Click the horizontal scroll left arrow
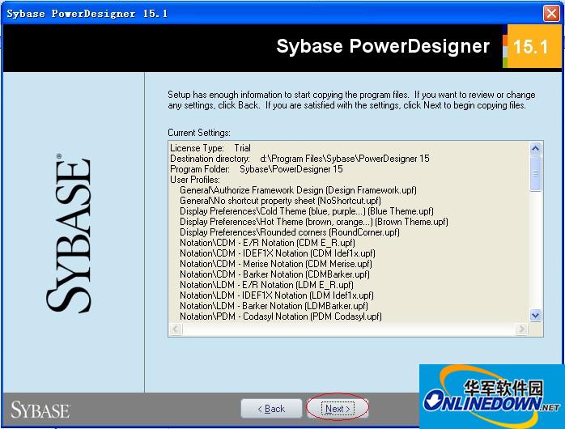The width and height of the screenshot is (565, 429). click(x=176, y=329)
